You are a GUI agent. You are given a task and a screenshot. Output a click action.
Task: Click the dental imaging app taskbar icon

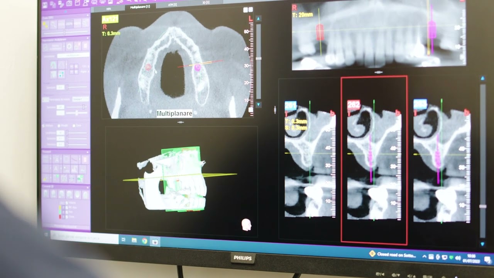pos(155,242)
